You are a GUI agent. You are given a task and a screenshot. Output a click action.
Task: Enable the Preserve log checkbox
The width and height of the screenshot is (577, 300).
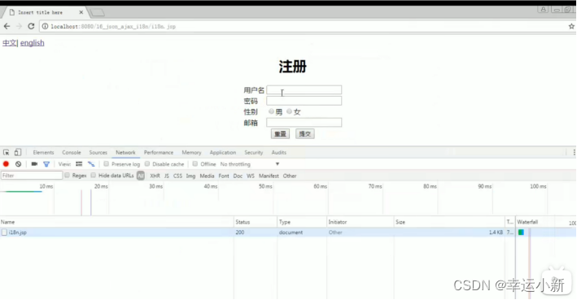[106, 163]
